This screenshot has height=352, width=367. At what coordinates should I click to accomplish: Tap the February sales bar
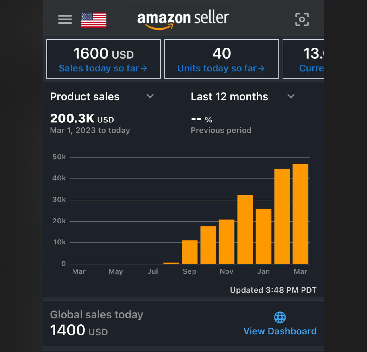click(x=282, y=216)
